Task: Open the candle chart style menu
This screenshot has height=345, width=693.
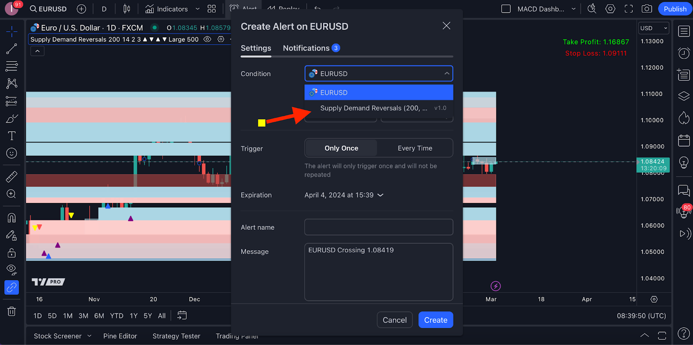Action: pyautogui.click(x=126, y=9)
